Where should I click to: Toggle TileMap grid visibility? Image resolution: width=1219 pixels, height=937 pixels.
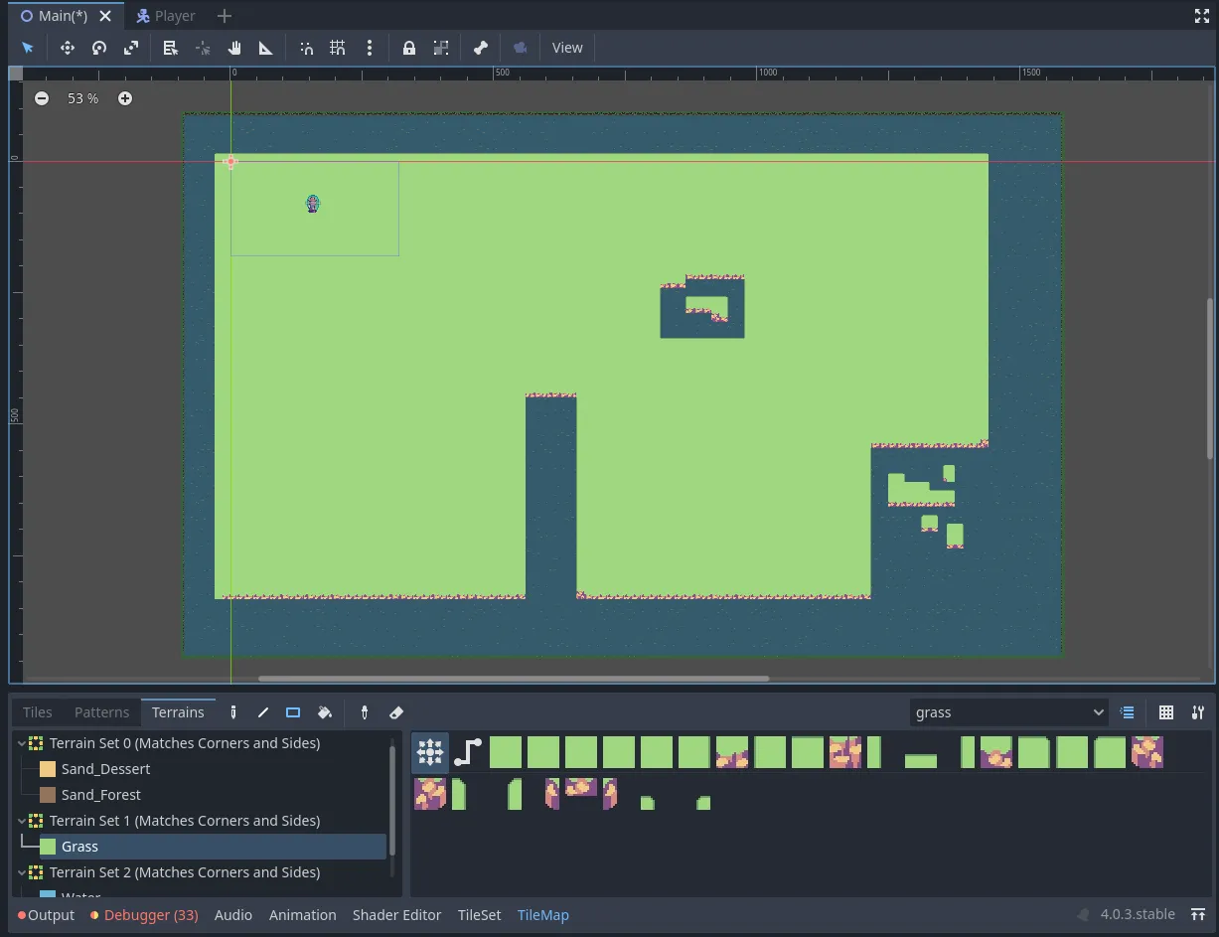(x=1166, y=712)
